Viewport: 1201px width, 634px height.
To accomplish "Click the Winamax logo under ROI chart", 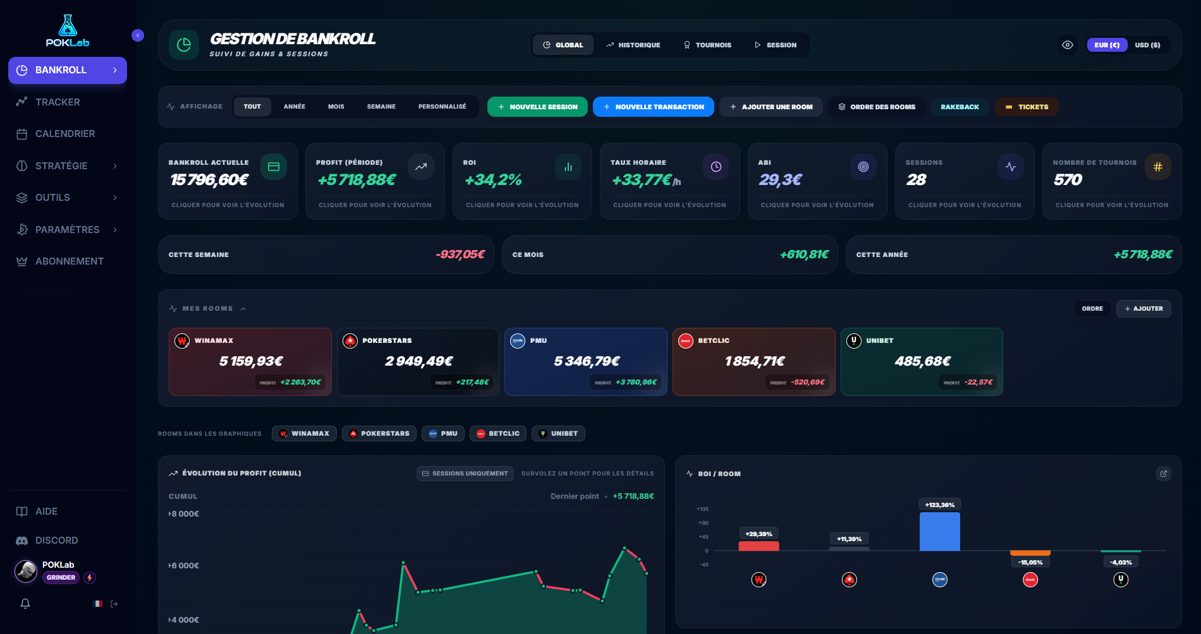I will click(x=759, y=580).
